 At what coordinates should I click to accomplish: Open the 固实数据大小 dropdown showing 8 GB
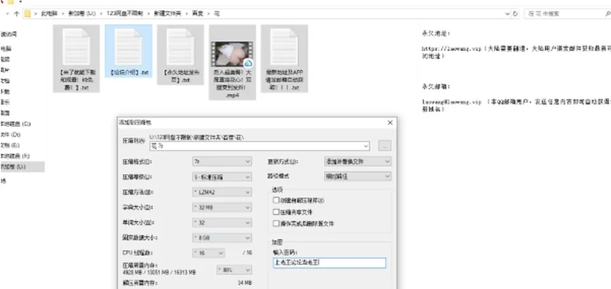222,238
